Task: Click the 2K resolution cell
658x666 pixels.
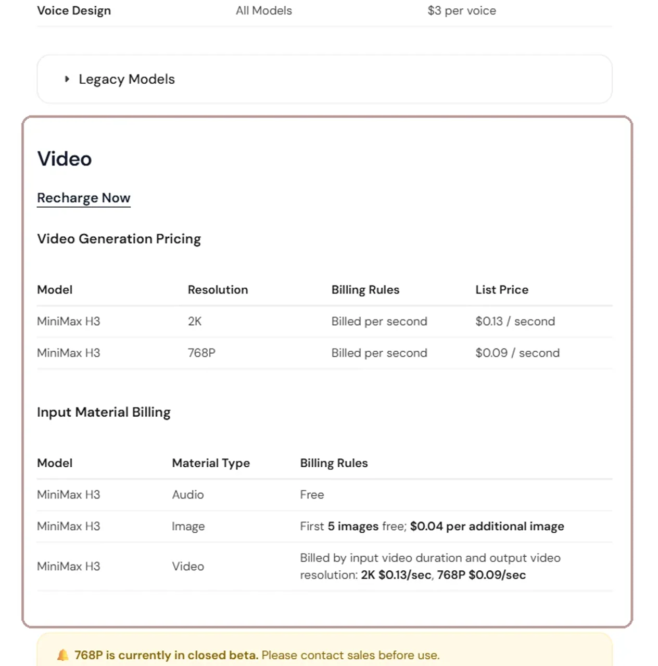Action: [195, 322]
